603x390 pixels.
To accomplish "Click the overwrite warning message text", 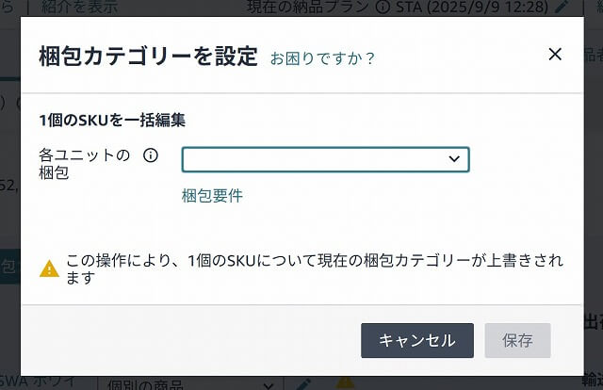I will (315, 268).
